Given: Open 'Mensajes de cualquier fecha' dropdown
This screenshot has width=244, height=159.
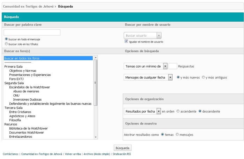Looking at the screenshot, I should click(148, 77).
